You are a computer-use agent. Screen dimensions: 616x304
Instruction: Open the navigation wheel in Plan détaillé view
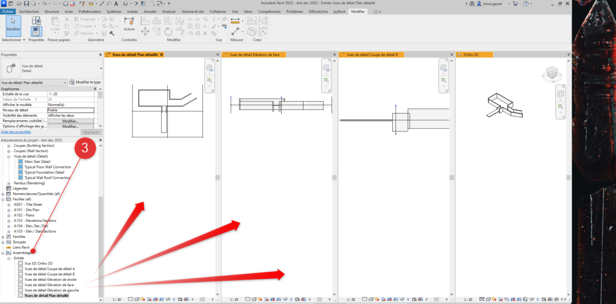pyautogui.click(x=209, y=67)
